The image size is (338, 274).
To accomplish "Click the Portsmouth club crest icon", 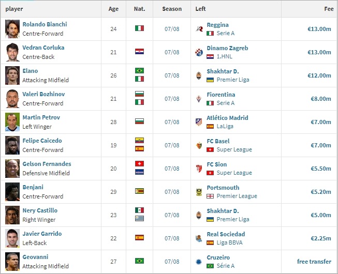I will click(199, 192).
